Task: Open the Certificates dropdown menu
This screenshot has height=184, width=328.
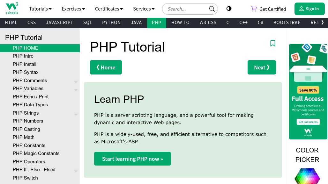Action: (x=109, y=9)
